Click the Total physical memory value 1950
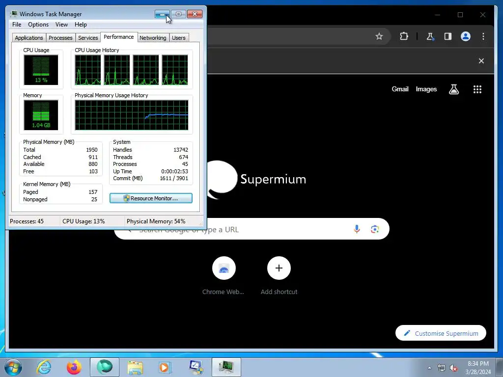Image resolution: width=503 pixels, height=377 pixels. coord(92,150)
